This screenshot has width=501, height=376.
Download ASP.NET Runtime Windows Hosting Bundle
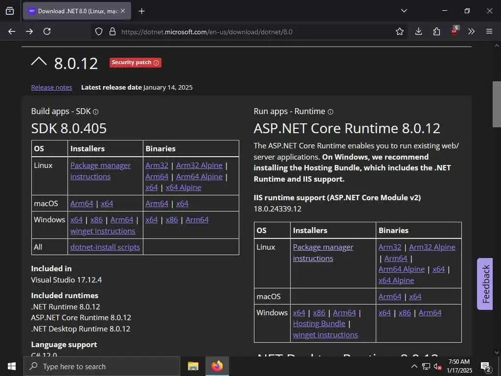pyautogui.click(x=319, y=324)
